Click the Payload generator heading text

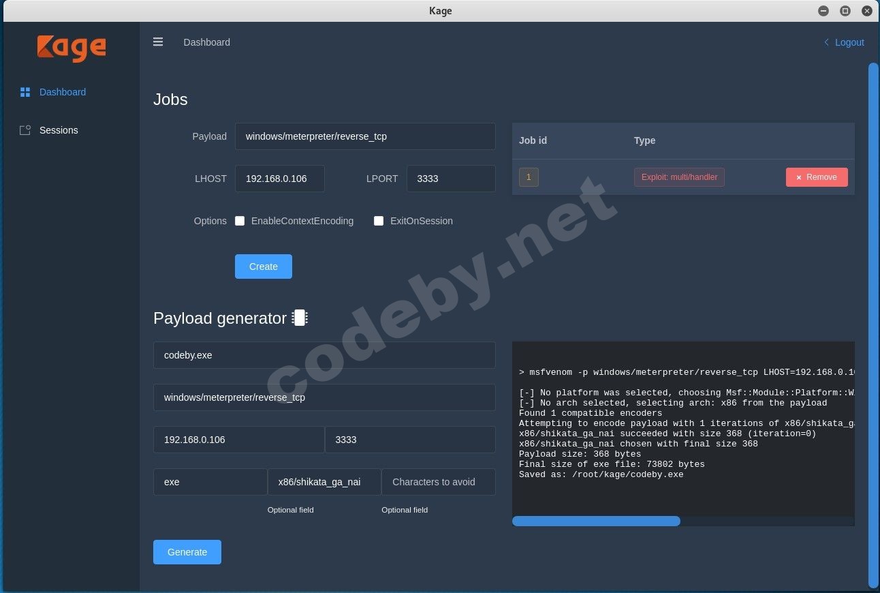pos(220,318)
